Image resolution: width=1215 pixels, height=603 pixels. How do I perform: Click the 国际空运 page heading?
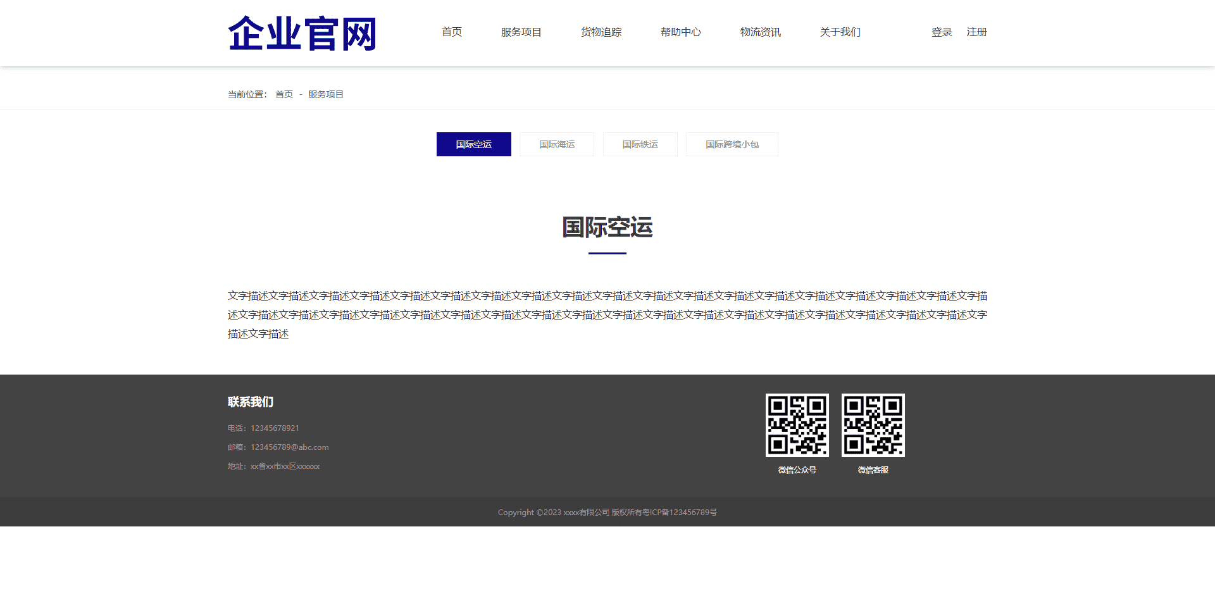pyautogui.click(x=607, y=228)
